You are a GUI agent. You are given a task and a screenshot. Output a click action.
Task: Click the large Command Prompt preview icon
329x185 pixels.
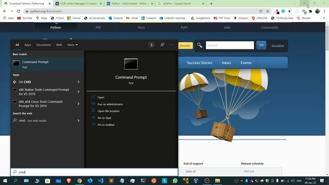click(x=131, y=64)
